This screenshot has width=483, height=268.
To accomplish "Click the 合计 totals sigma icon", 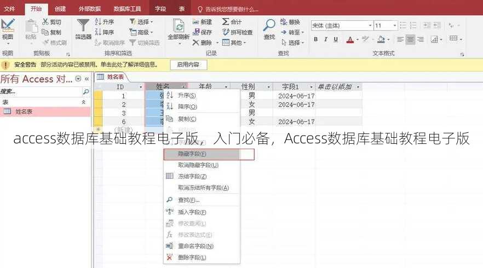I will 226,21.
